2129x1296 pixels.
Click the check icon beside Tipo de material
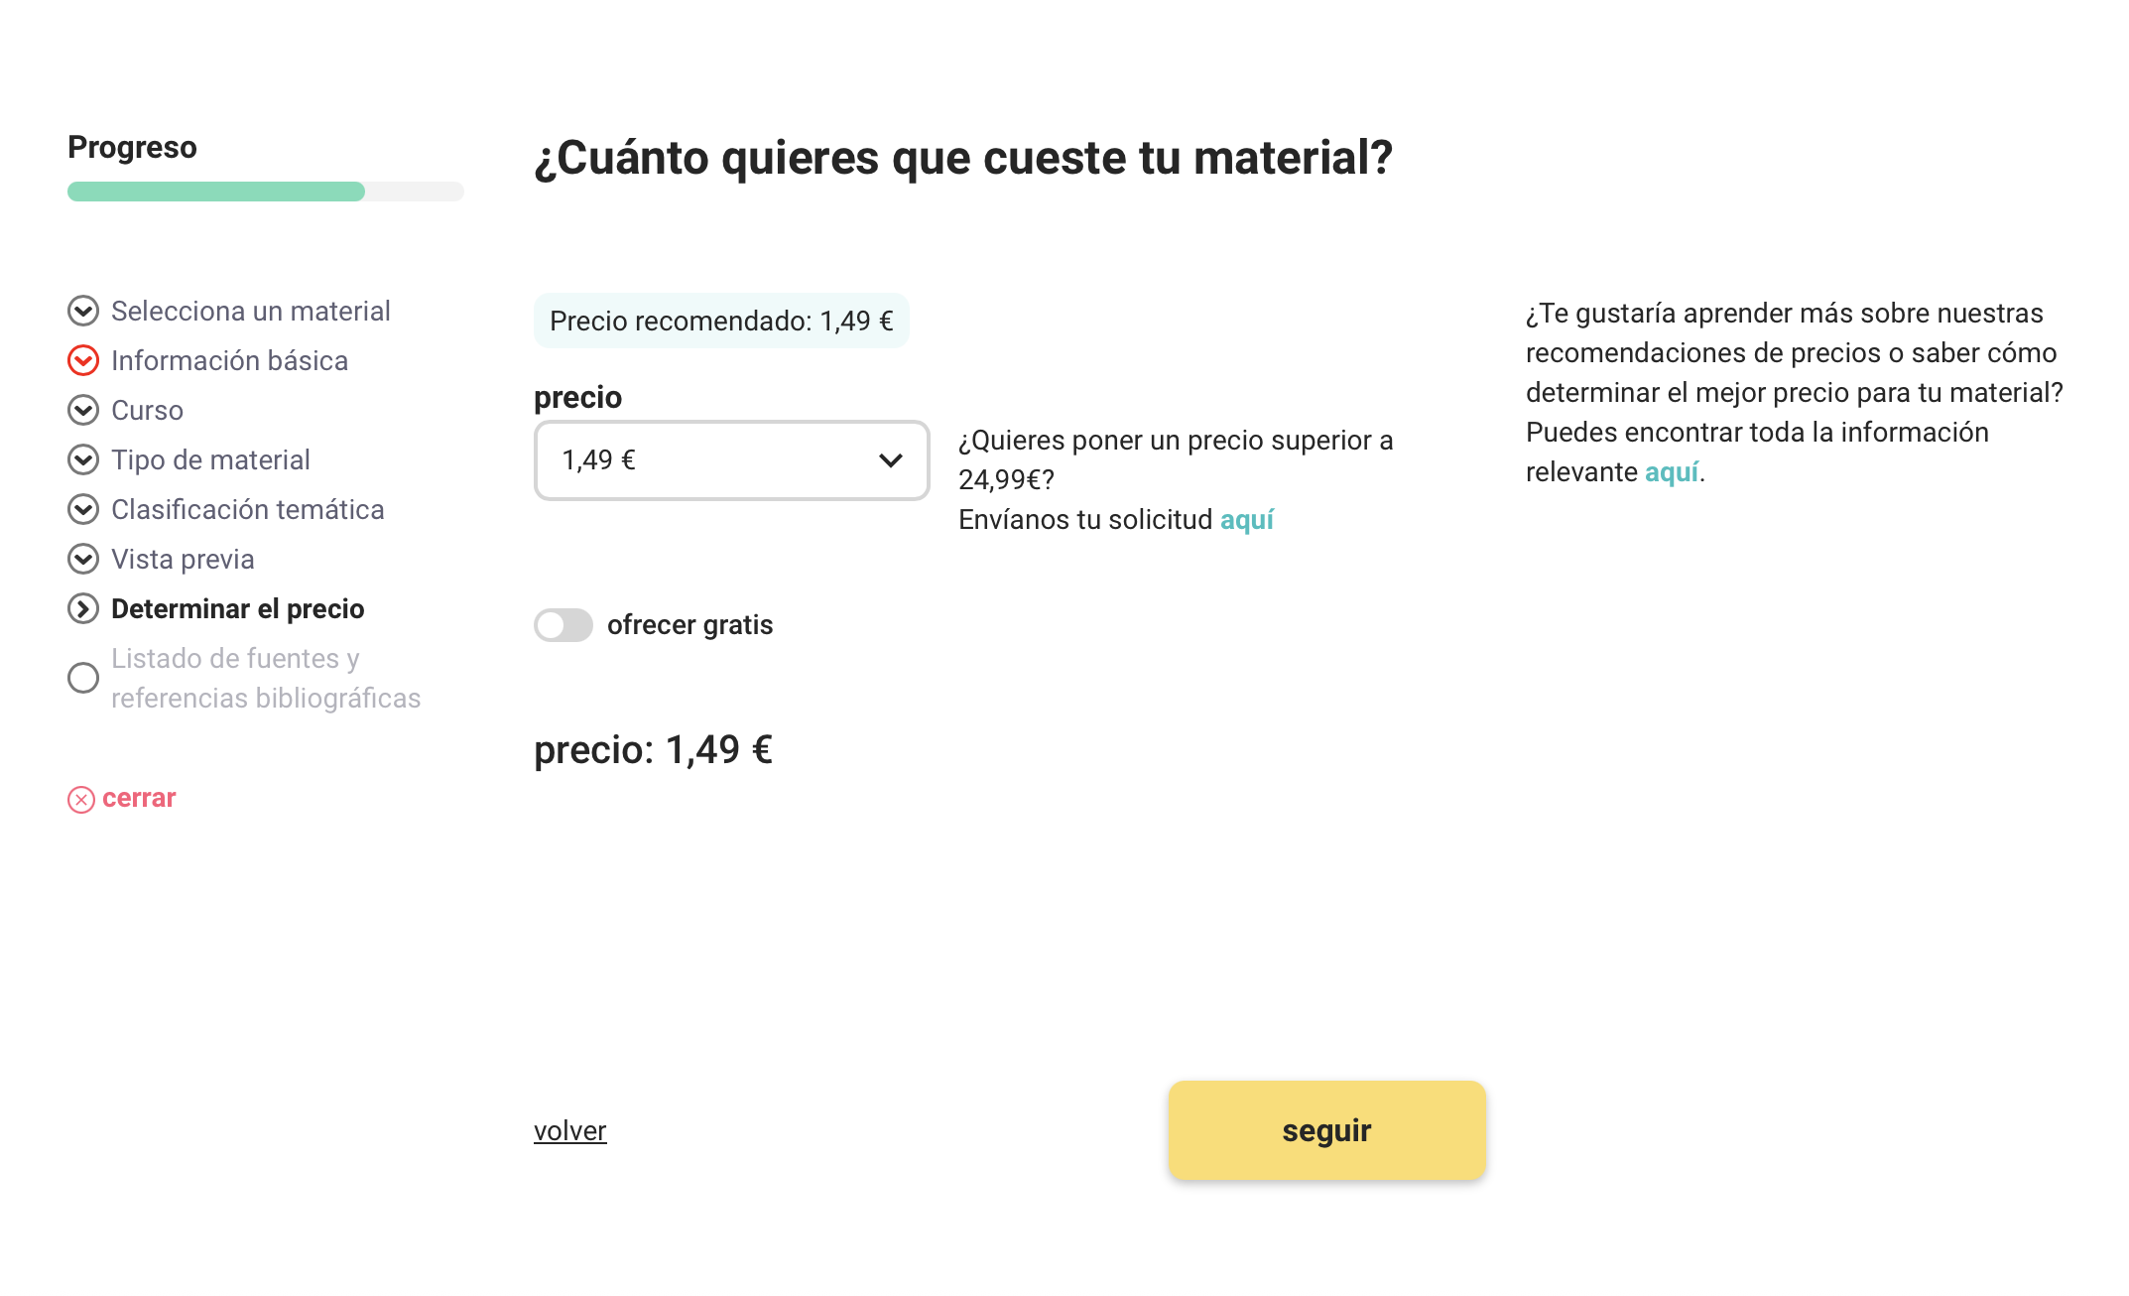pos(83,460)
